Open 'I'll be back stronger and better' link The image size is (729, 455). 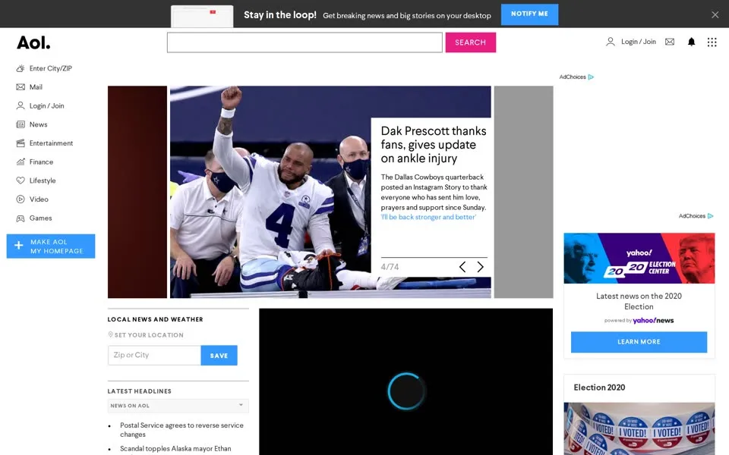point(428,217)
